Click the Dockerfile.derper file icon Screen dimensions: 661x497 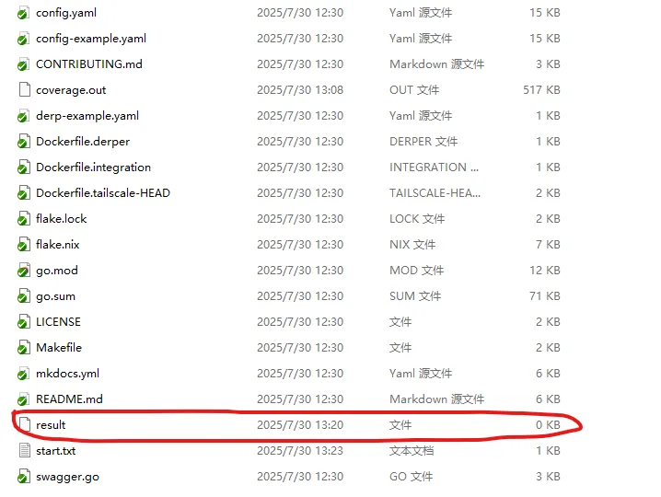coord(24,142)
